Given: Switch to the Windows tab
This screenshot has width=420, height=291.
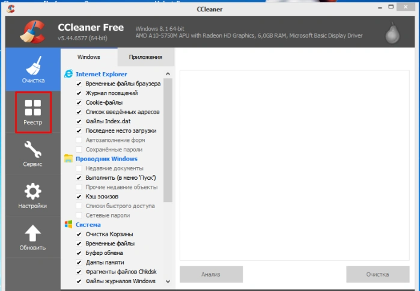Looking at the screenshot, I should [x=89, y=57].
